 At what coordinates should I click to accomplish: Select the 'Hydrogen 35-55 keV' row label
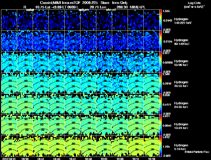pyautogui.click(x=181, y=84)
